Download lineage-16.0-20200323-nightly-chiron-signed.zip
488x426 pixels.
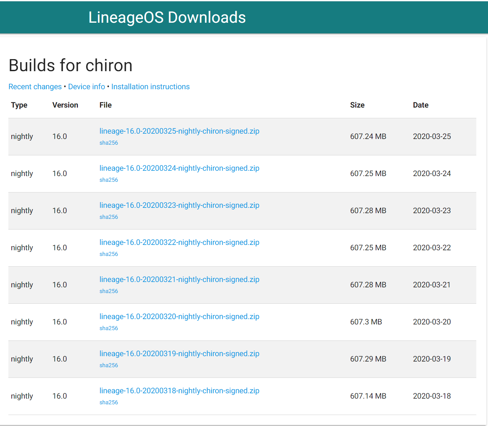[179, 205]
